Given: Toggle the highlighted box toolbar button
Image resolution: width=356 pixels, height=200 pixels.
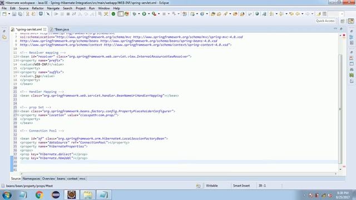Looking at the screenshot, I should click(x=121, y=14).
